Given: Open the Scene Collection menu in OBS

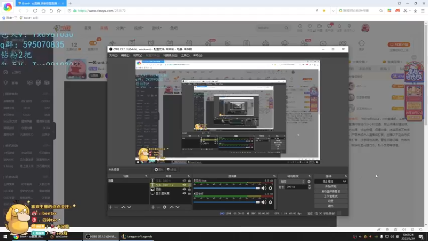Looking at the screenshot, I should point(170,55).
